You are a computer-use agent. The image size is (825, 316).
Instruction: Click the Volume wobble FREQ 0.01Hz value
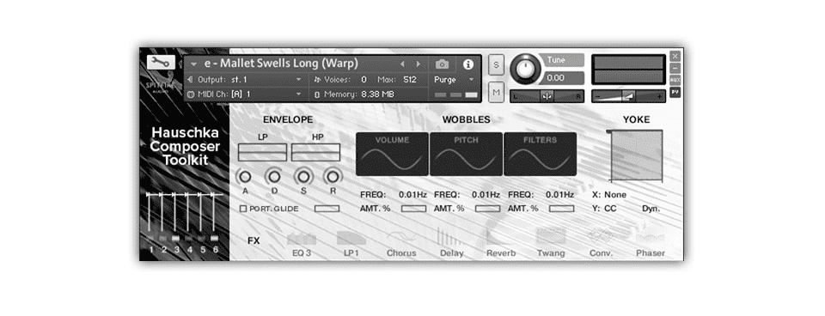[x=412, y=195]
